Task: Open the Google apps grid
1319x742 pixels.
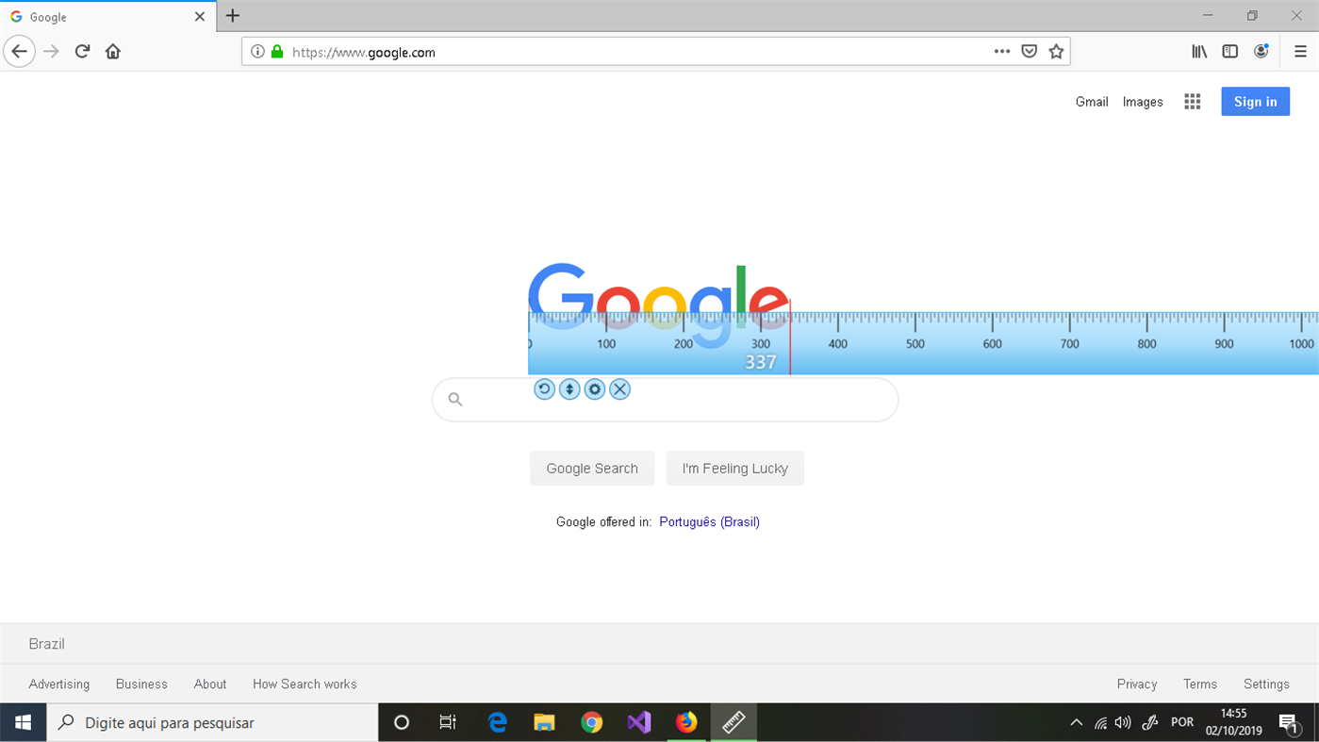Action: (1193, 102)
